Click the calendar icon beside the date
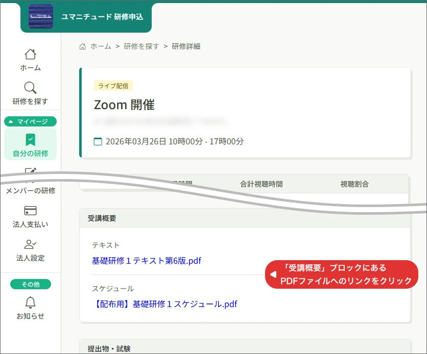This screenshot has height=354, width=427. 98,141
